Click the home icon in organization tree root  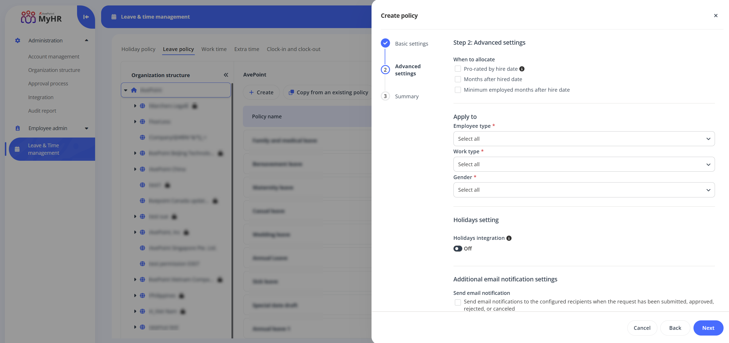tap(134, 90)
